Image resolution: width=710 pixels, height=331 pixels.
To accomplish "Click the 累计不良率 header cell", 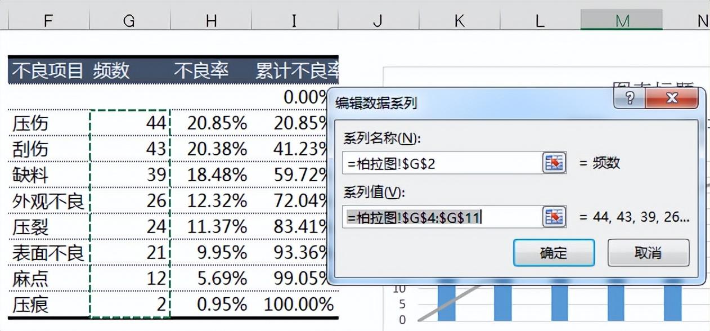I will pyautogui.click(x=295, y=70).
